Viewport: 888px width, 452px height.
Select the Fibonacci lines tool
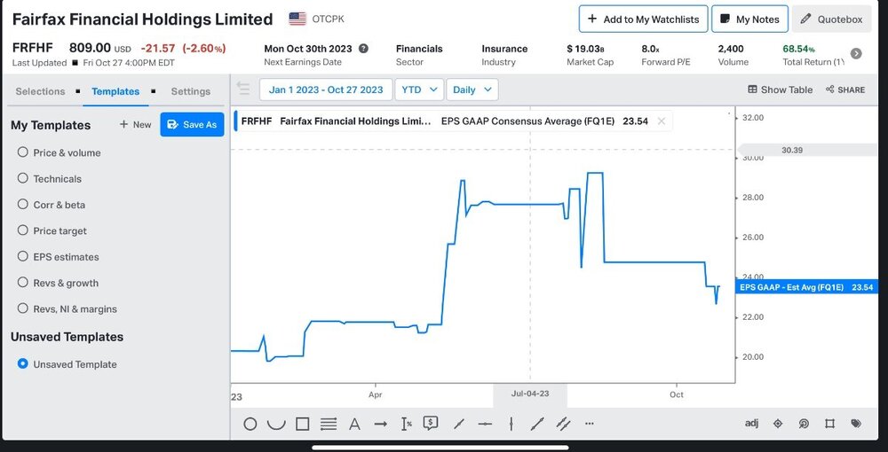[329, 424]
